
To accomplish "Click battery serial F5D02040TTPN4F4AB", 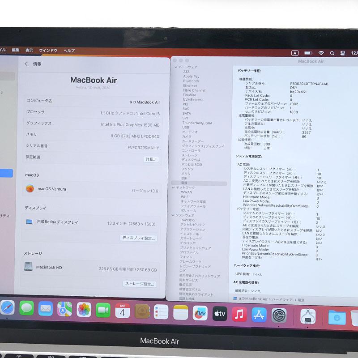I will click(x=309, y=84).
